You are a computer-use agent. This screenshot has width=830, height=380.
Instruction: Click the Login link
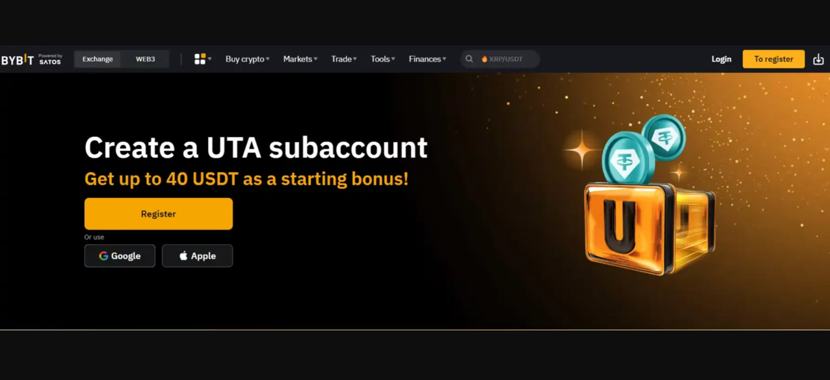coord(721,59)
